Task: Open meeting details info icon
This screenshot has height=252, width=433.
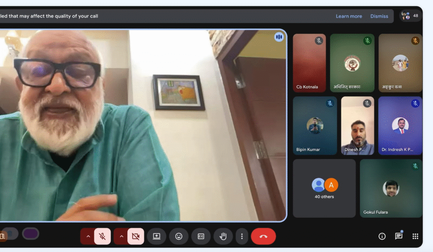Action: pyautogui.click(x=382, y=236)
